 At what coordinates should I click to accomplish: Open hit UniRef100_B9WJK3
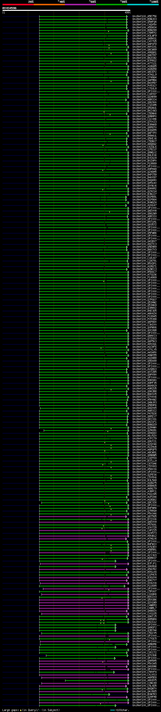[x=144, y=19]
